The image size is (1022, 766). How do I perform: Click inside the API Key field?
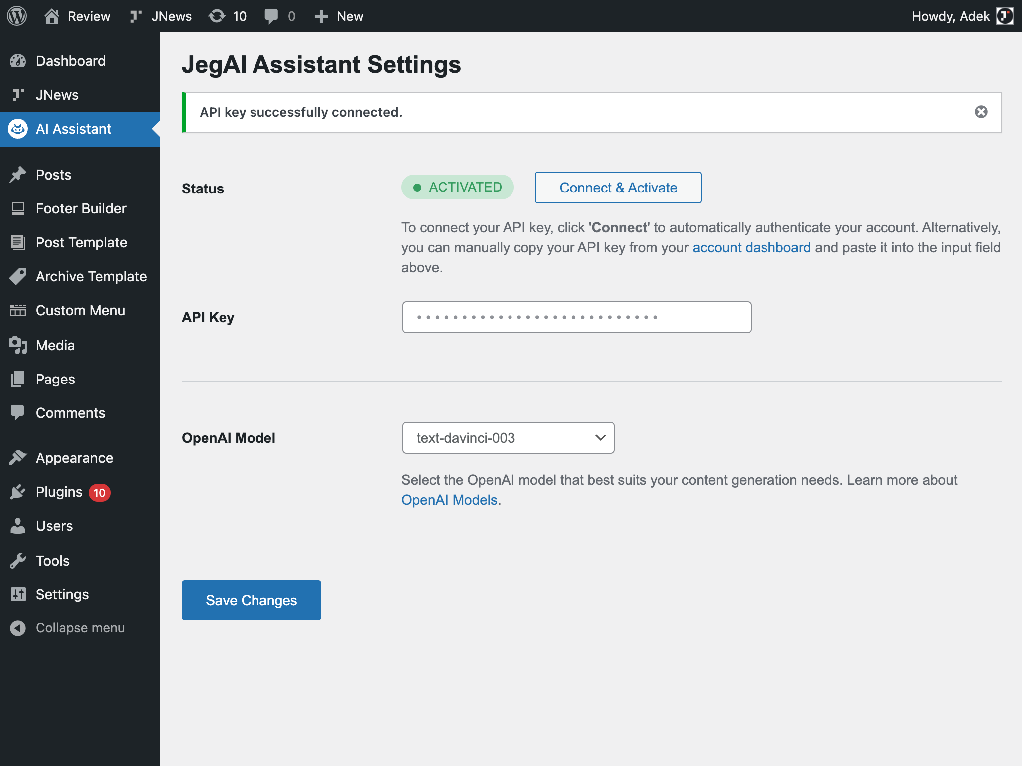click(576, 317)
